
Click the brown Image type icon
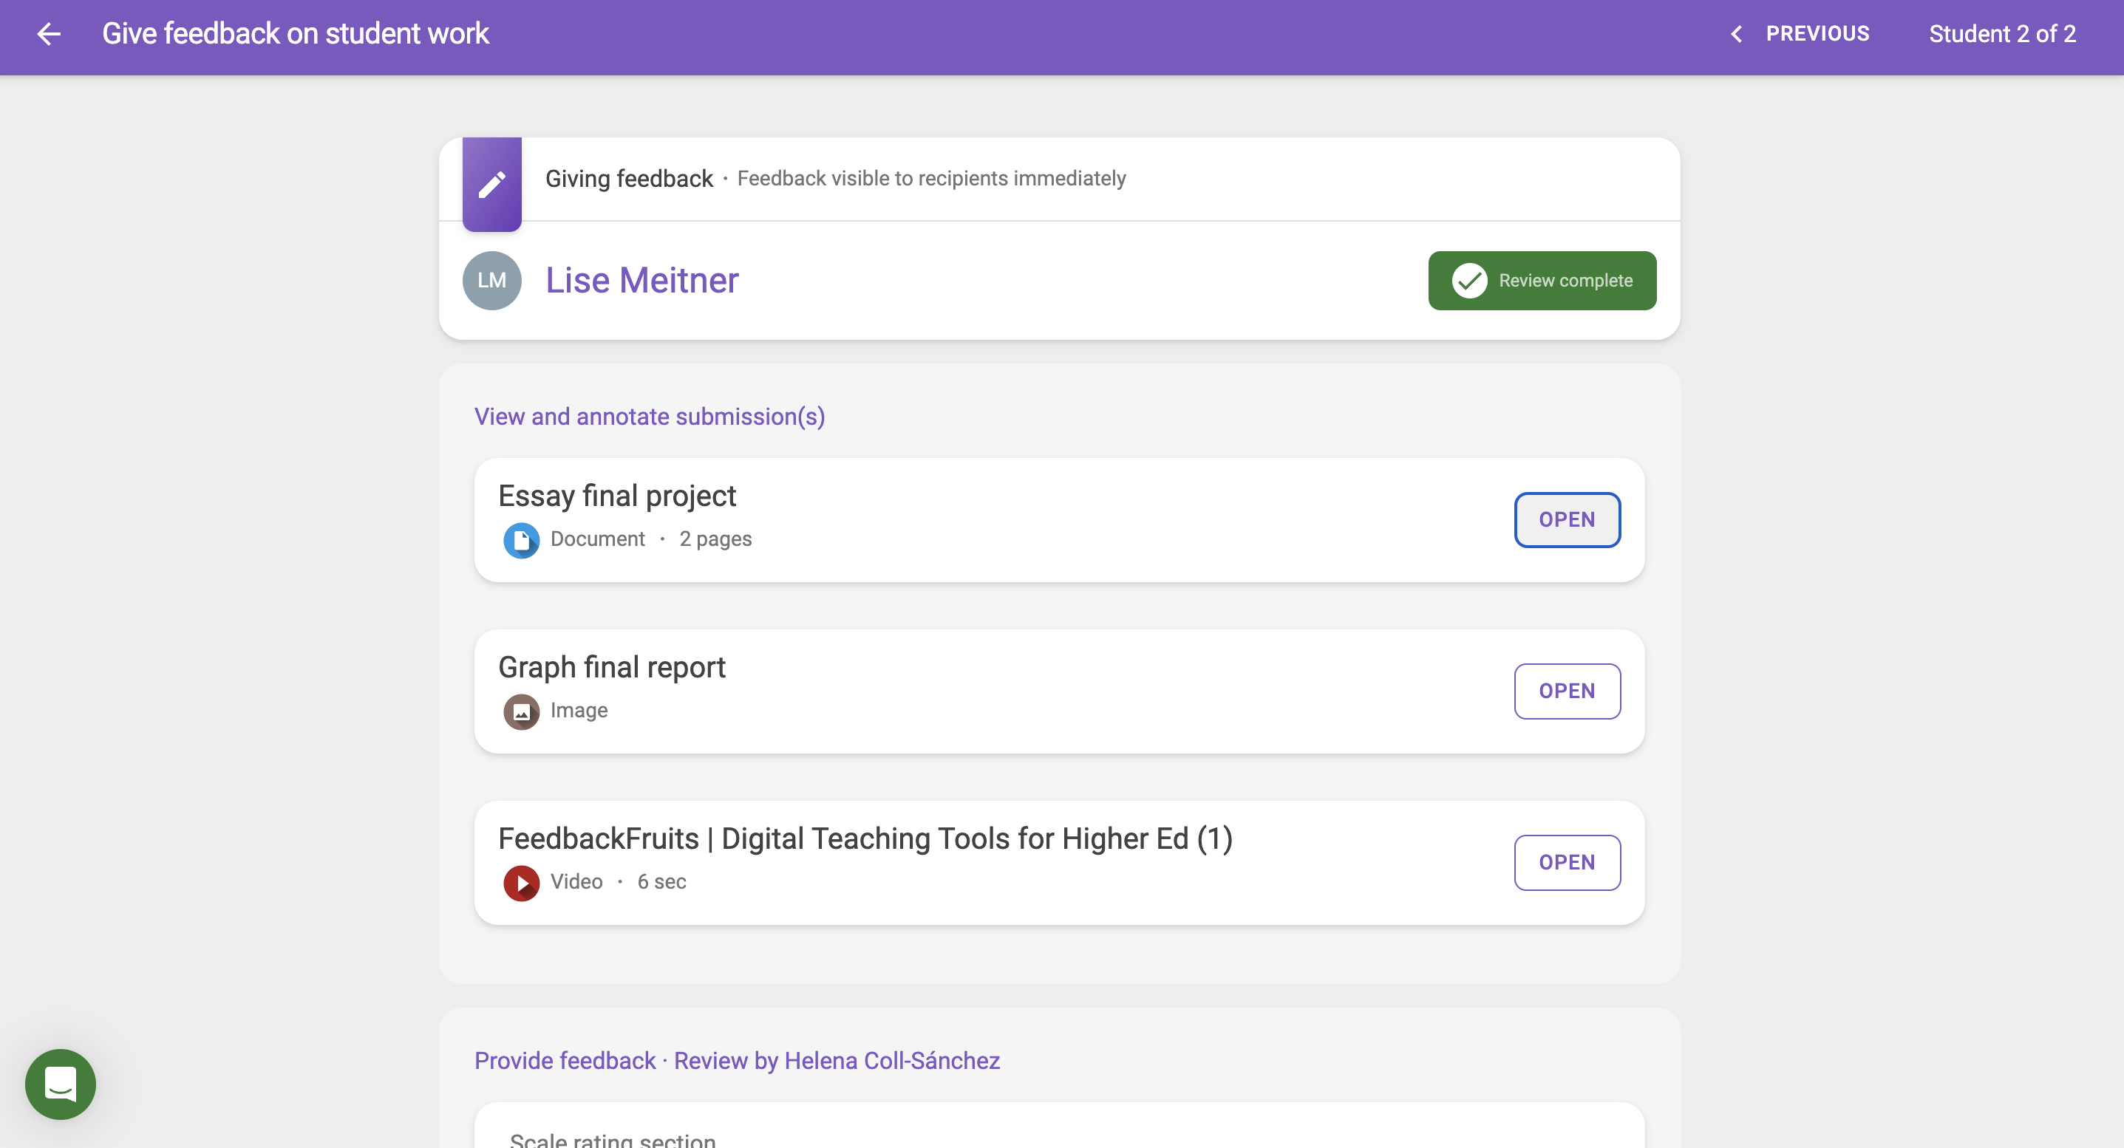(x=521, y=712)
